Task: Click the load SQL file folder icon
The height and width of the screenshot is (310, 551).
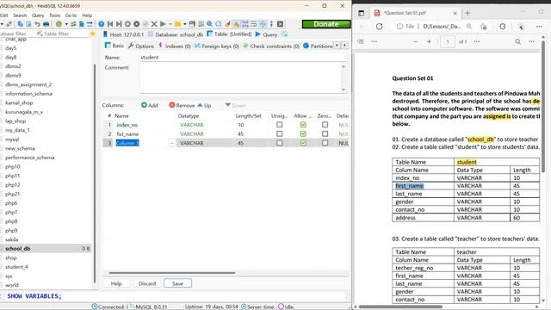Action: point(178,24)
